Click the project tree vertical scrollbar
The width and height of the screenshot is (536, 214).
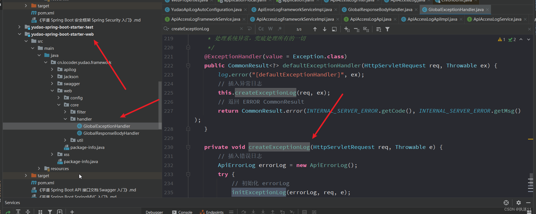point(160,105)
